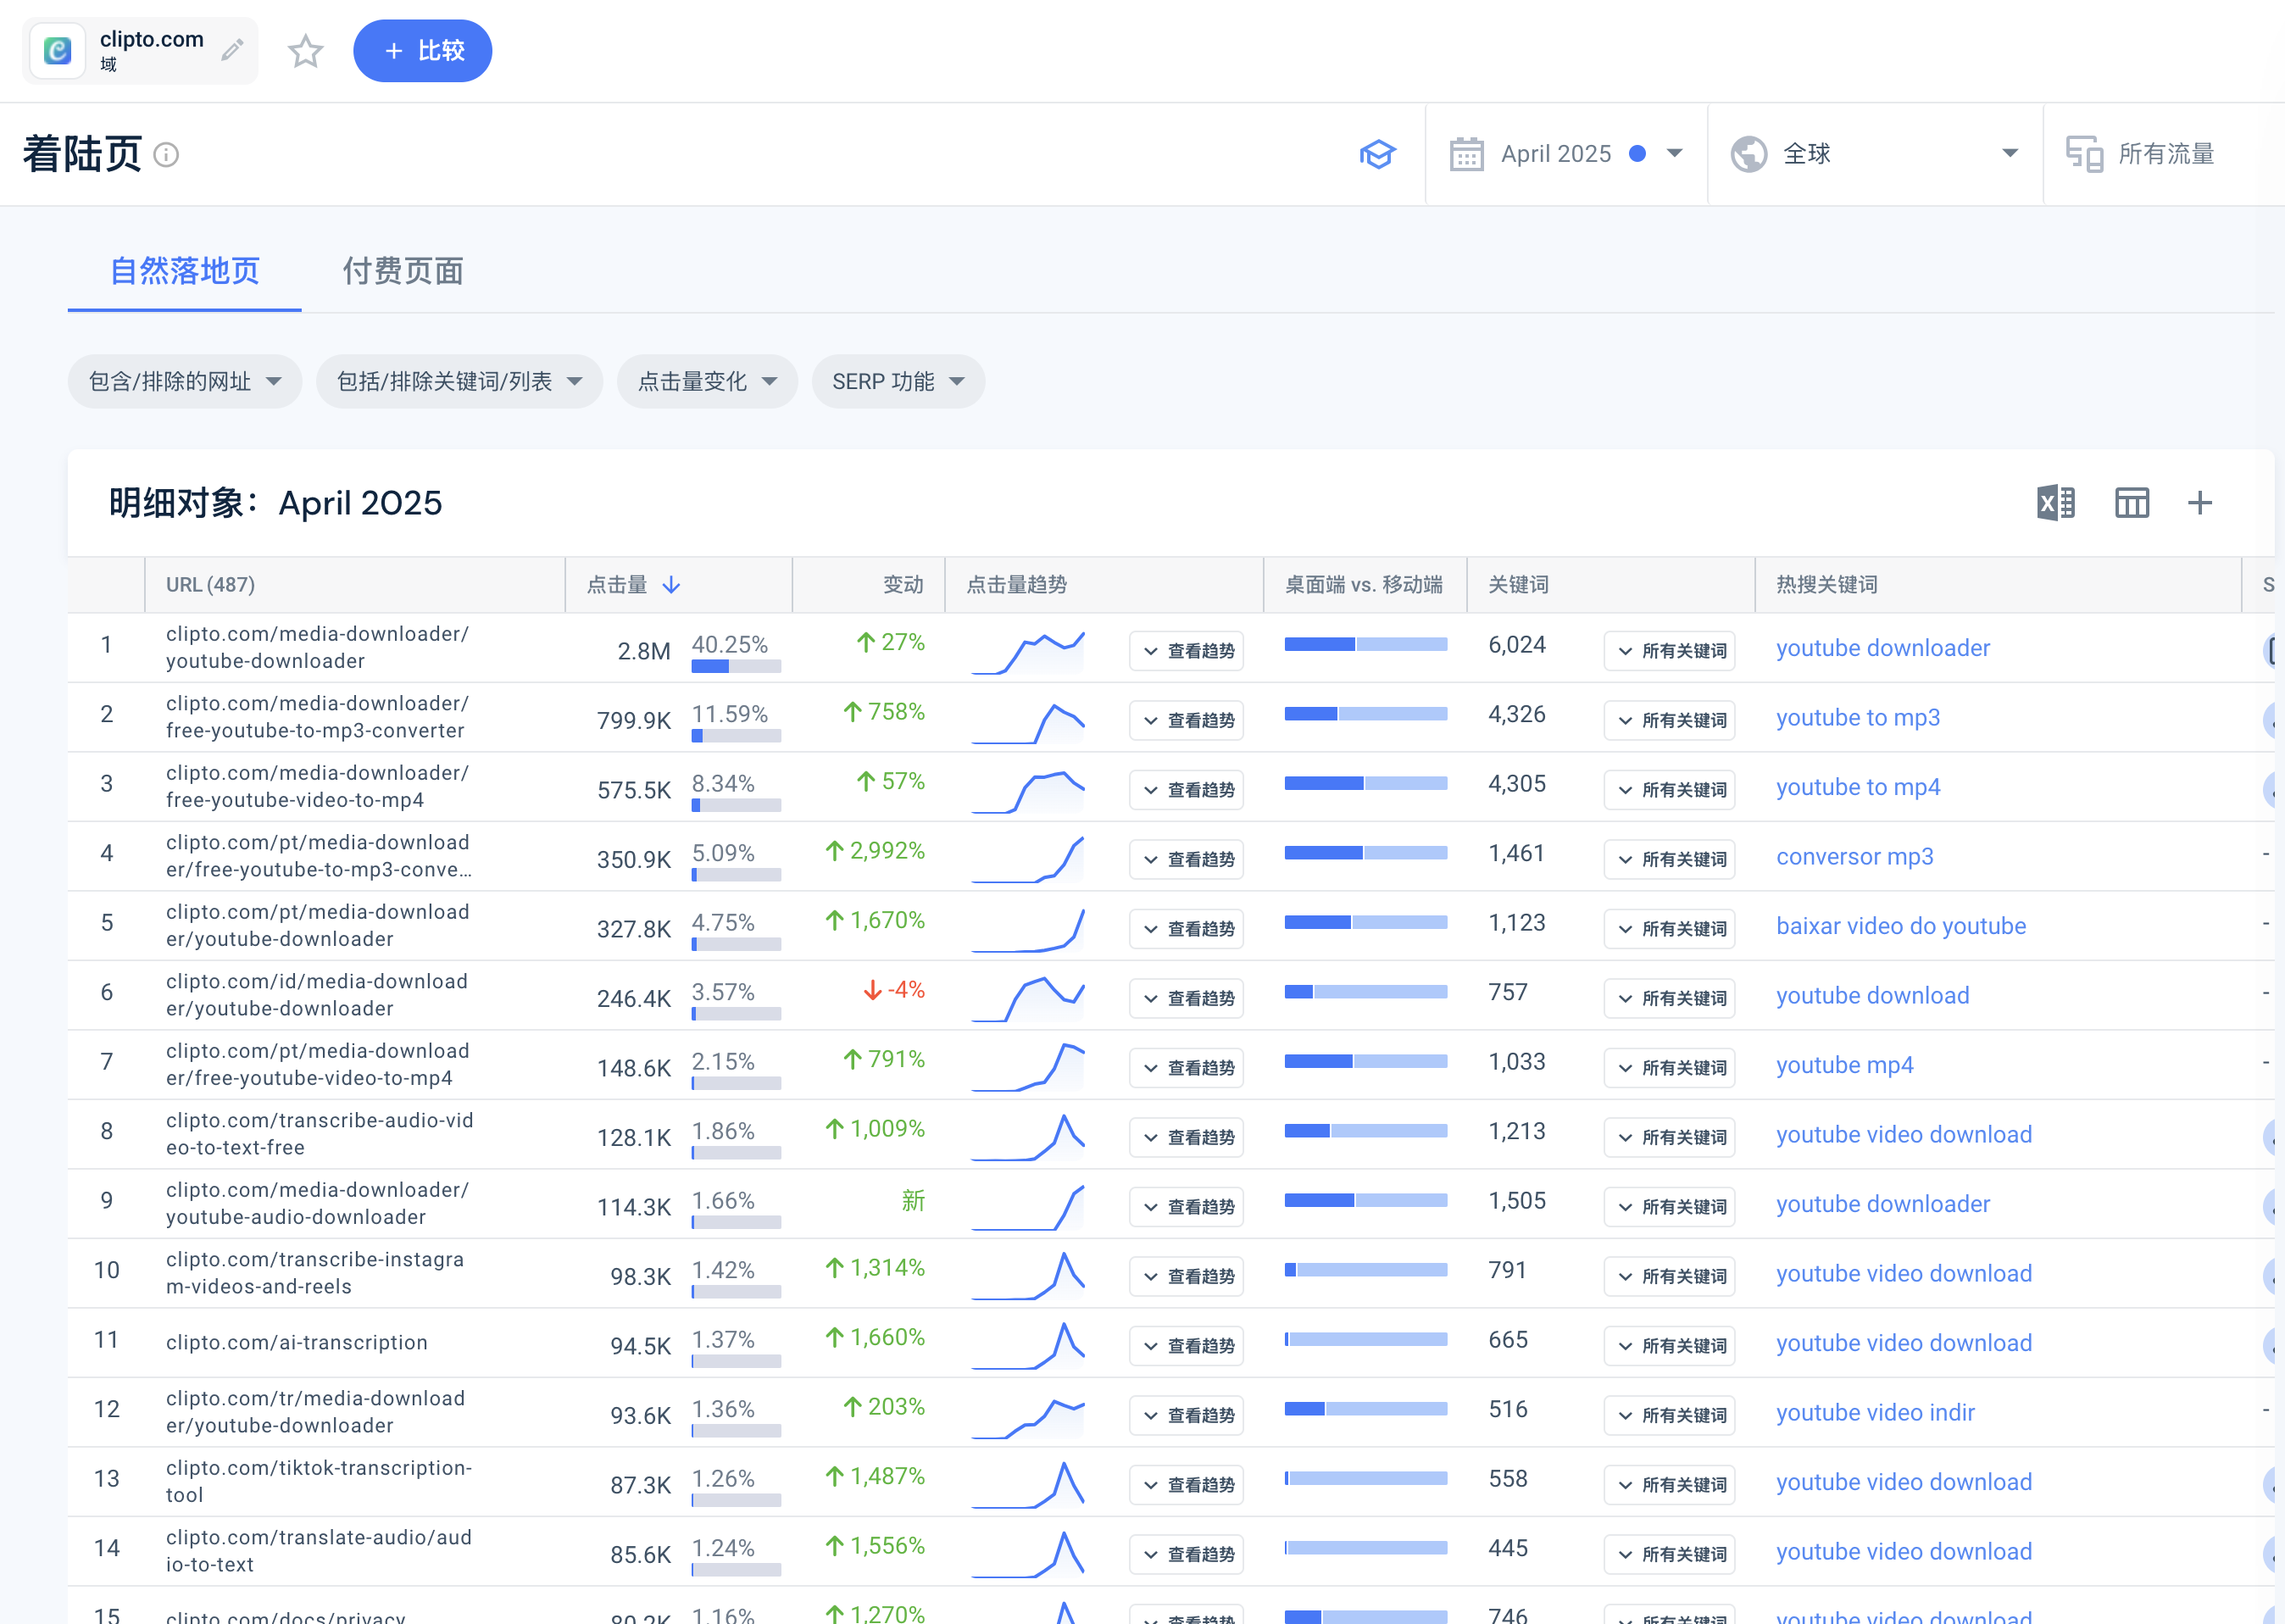Open the graduation cap learning icon
Screen dimensions: 2285x1624
tap(1377, 154)
